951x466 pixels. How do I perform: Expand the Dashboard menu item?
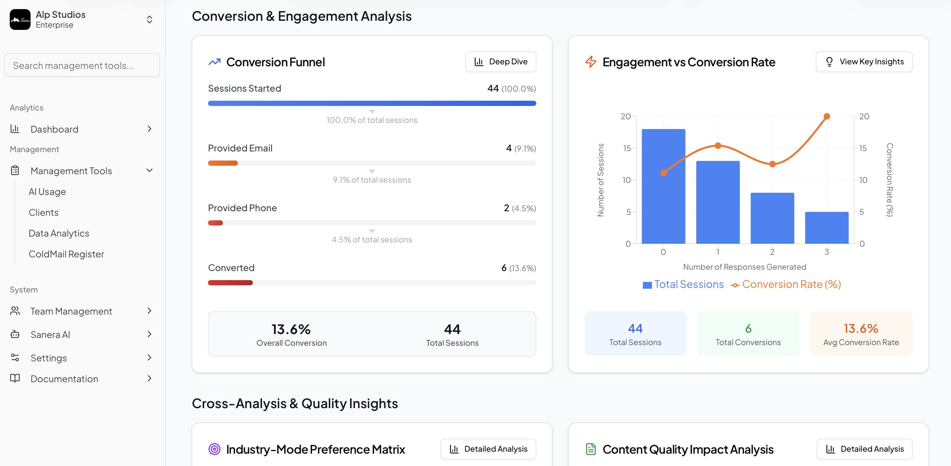[149, 129]
